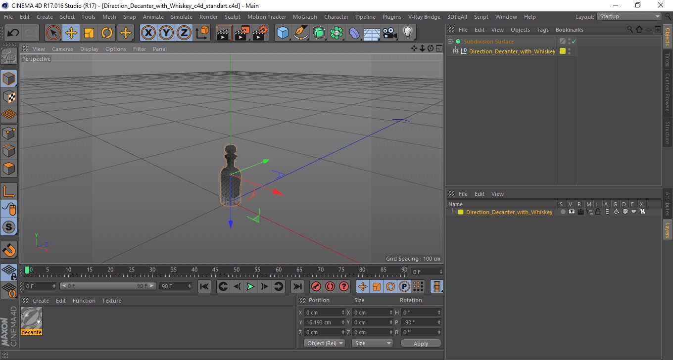Click the Floor environment icon

click(372, 33)
